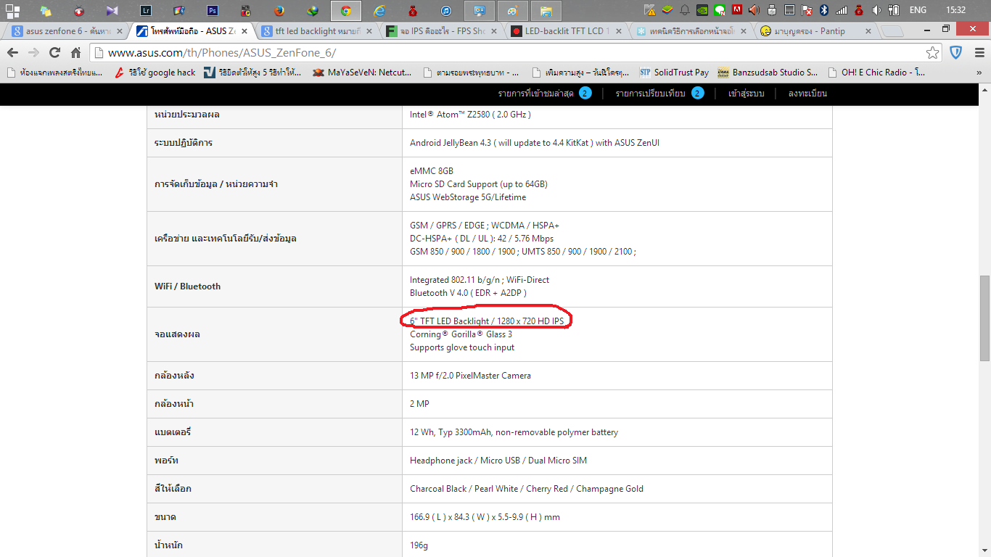The image size is (991, 557).
Task: Click 'WiFi / Bluetooth' row label
Action: tap(187, 286)
